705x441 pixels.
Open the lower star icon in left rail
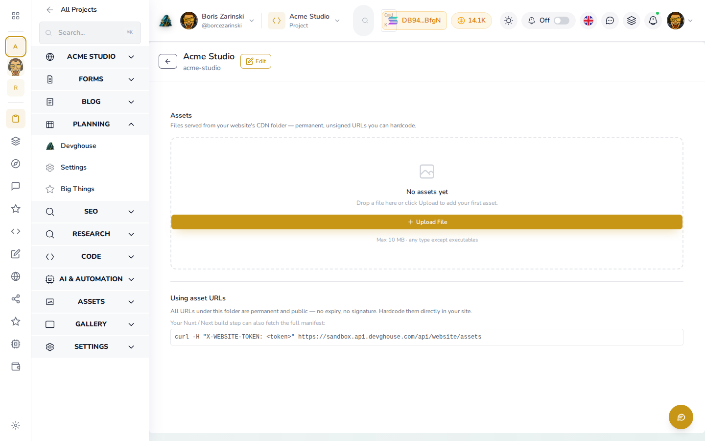click(16, 321)
